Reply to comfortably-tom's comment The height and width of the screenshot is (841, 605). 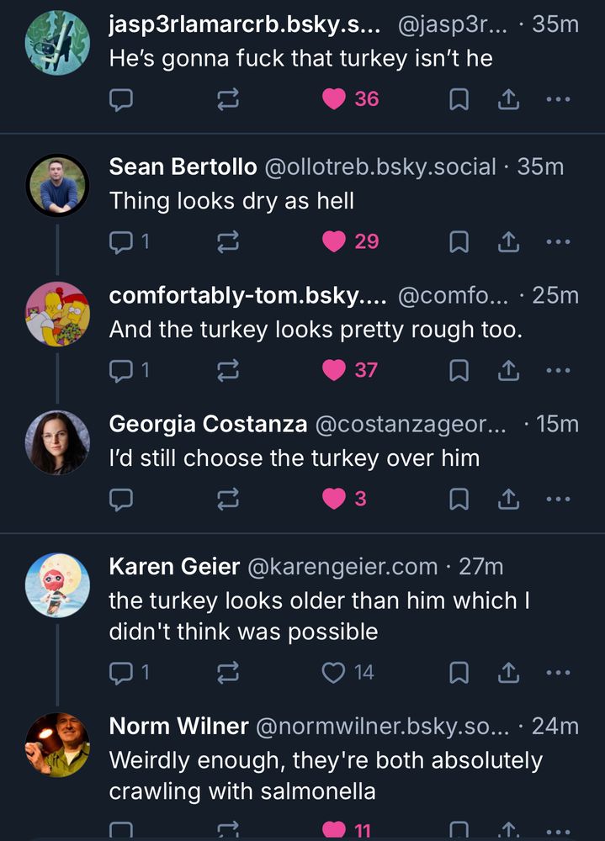(x=122, y=370)
